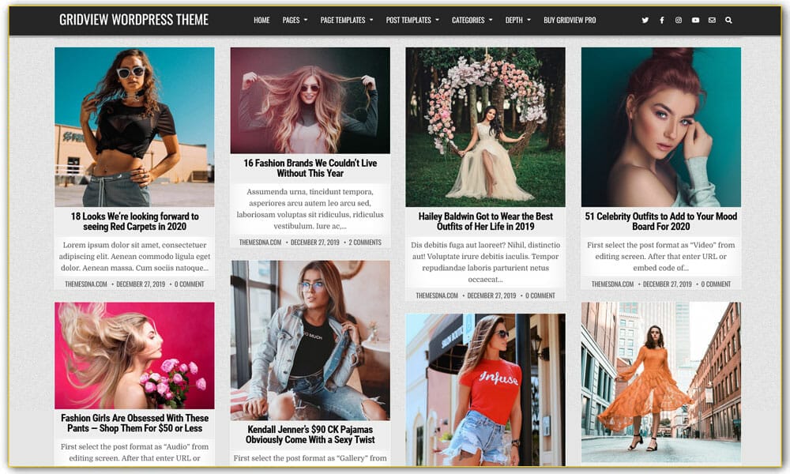Open the Post Templates dropdown
Screen dimensions: 790x474
tap(412, 21)
